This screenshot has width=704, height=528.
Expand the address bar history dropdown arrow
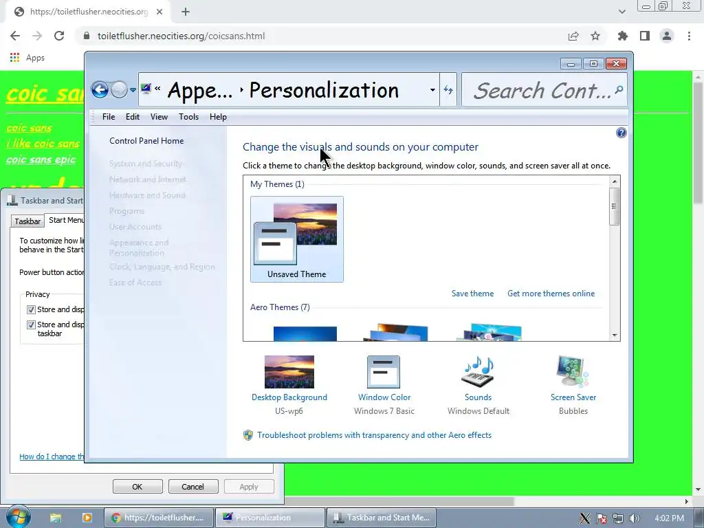coord(432,90)
